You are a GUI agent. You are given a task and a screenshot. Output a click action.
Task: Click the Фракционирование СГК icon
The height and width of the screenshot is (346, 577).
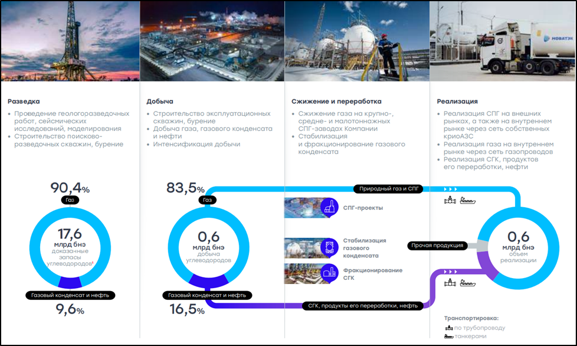[x=329, y=272]
